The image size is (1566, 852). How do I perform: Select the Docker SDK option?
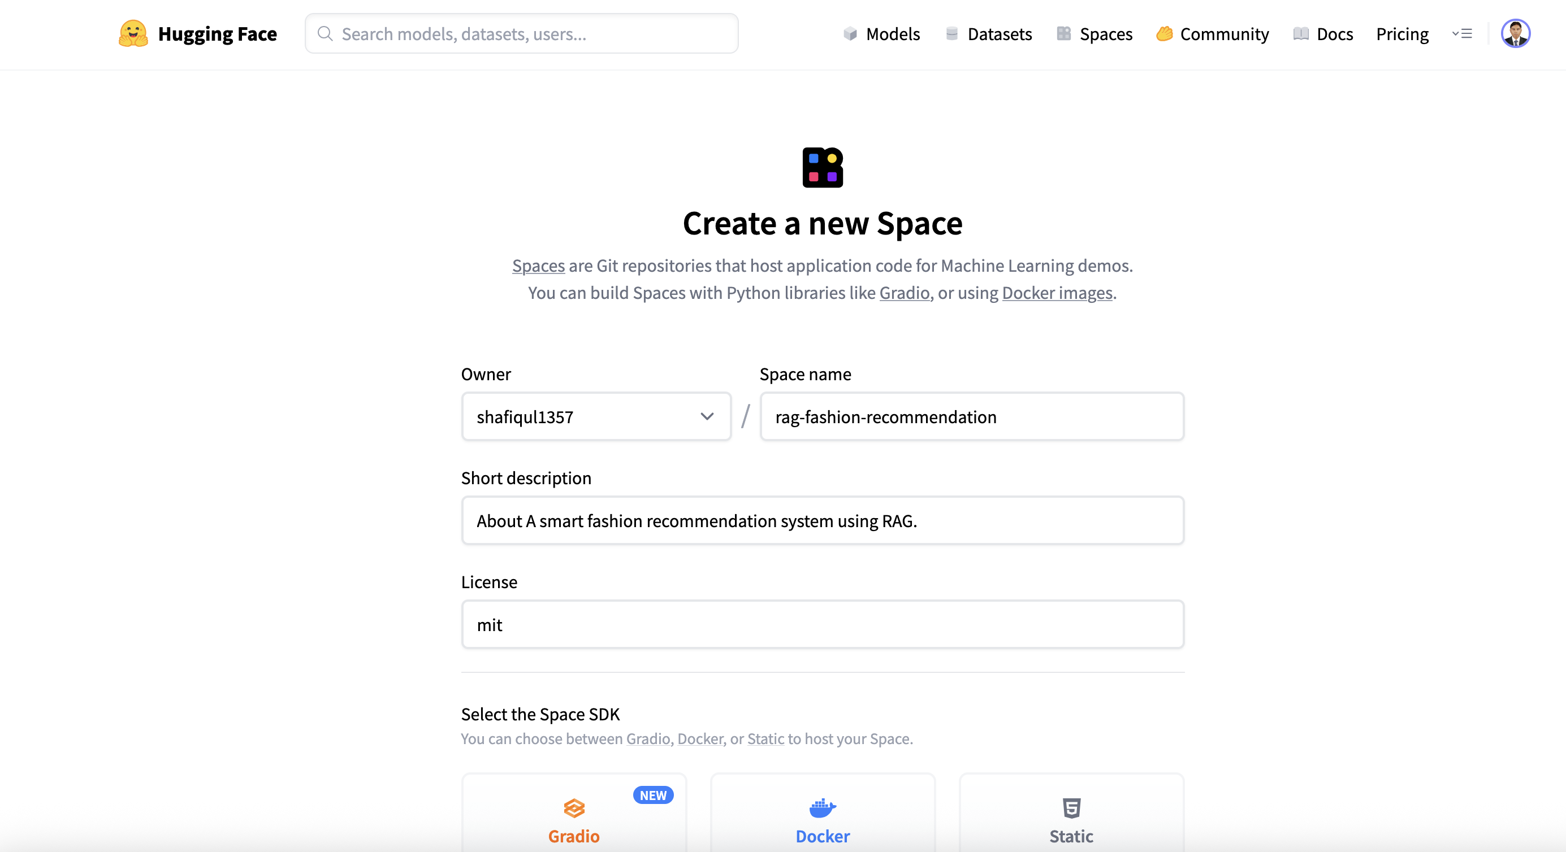[823, 812]
